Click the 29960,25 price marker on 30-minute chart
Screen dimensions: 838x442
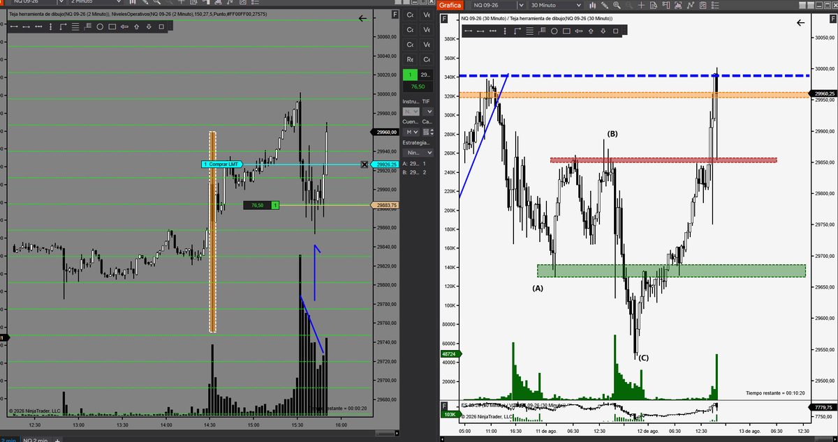822,93
